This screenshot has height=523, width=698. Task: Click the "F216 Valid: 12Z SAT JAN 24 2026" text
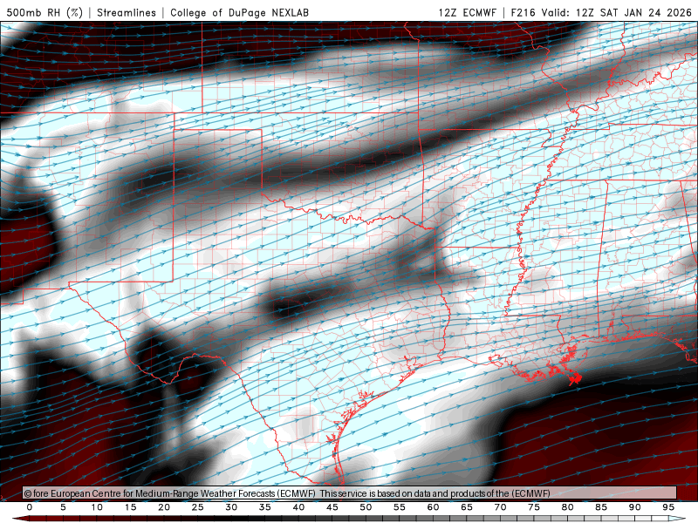click(x=601, y=12)
